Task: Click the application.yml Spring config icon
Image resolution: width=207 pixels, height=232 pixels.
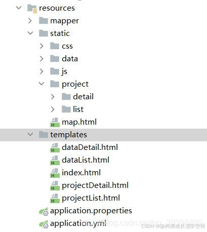Action: (44, 224)
